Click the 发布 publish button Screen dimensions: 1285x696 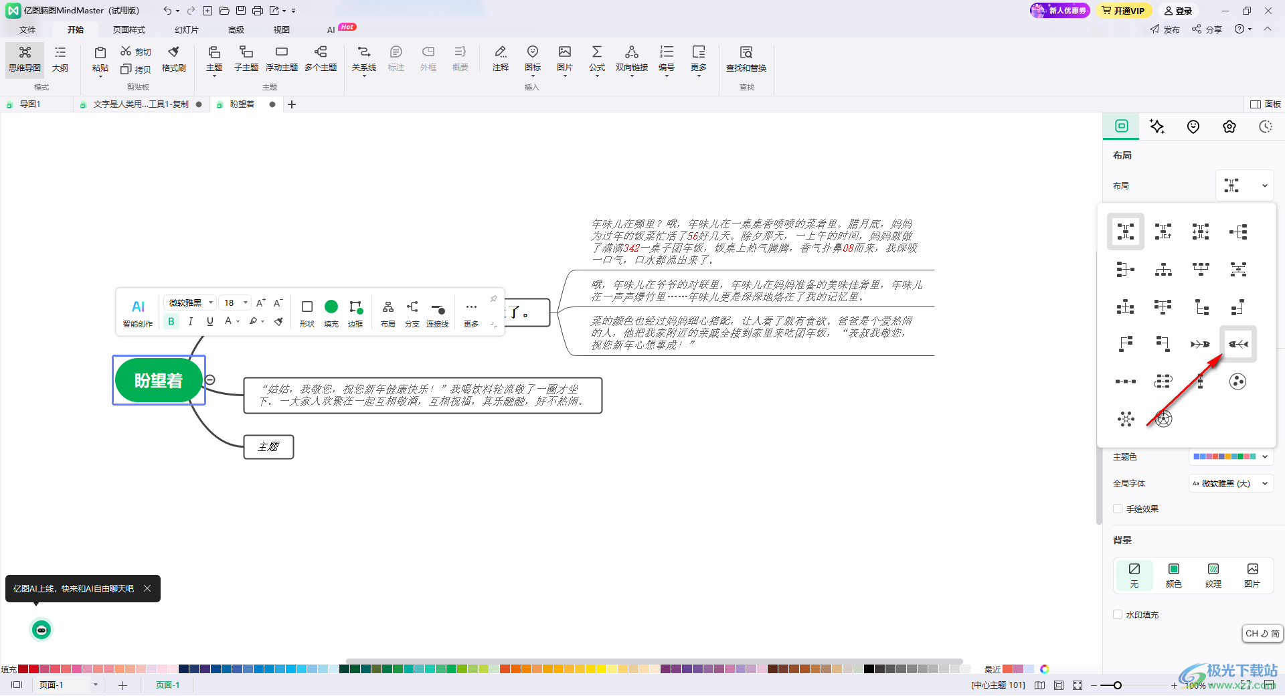[x=1165, y=29]
